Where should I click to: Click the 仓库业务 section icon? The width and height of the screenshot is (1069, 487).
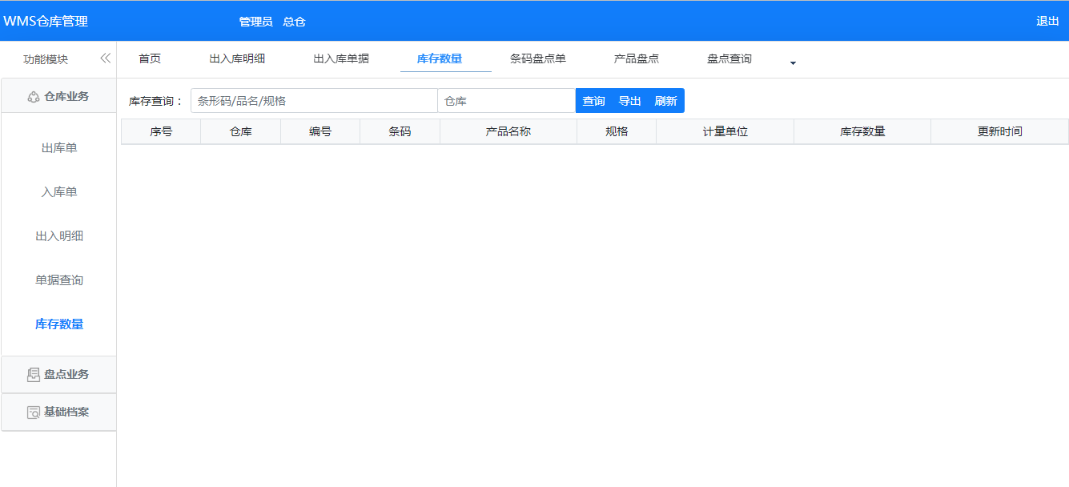click(34, 97)
